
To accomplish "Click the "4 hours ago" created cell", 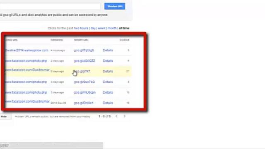I will click(58, 50).
